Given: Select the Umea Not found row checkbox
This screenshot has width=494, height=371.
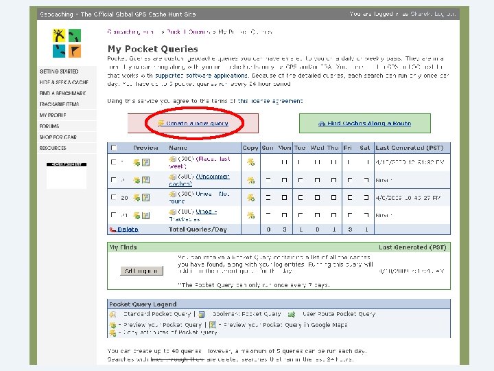Looking at the screenshot, I should click(114, 197).
